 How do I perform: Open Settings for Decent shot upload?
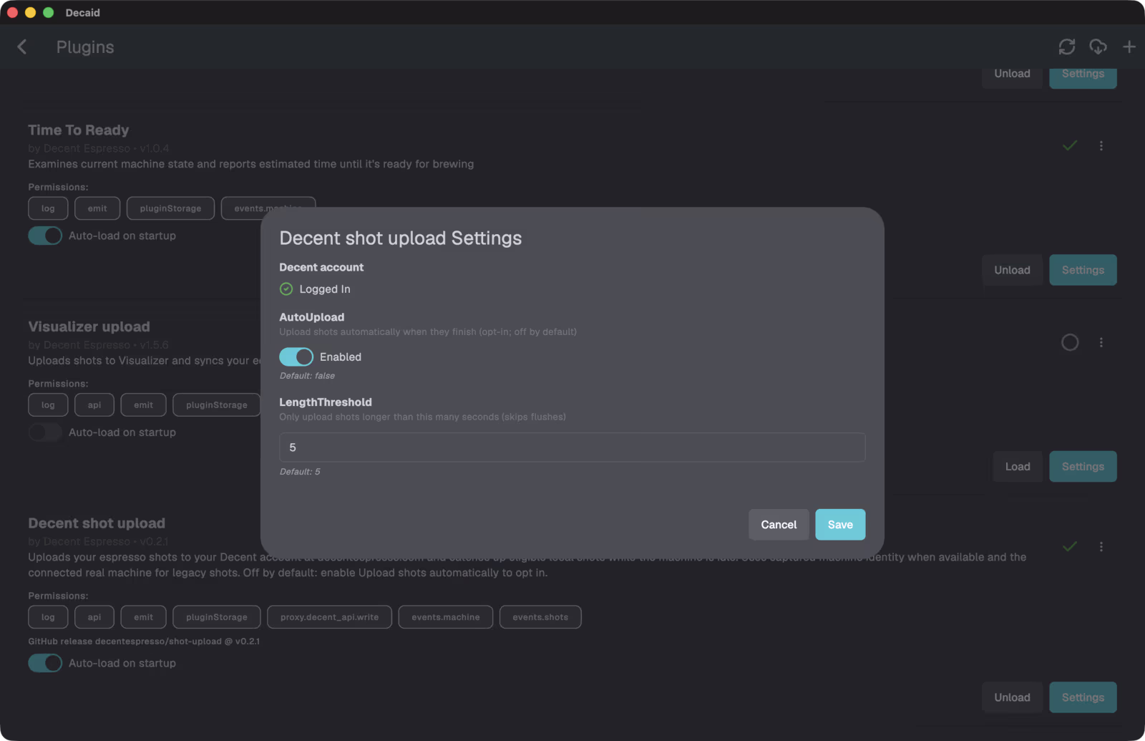[1083, 697]
